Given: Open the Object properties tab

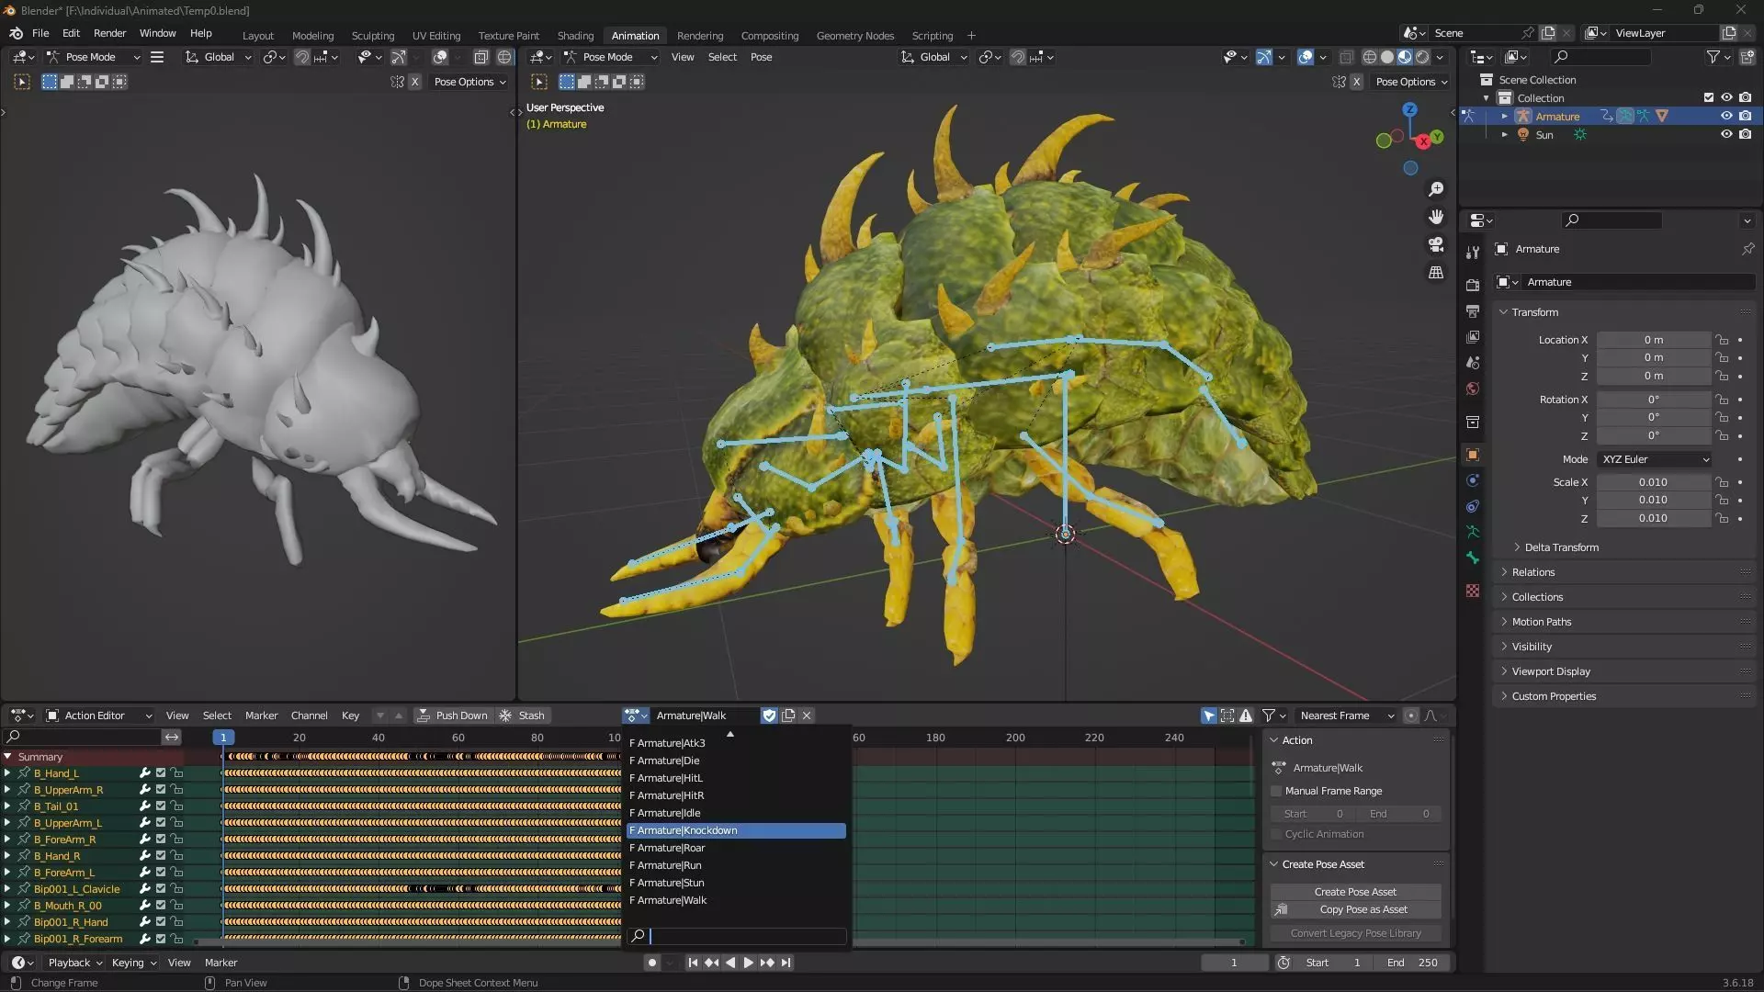Looking at the screenshot, I should pyautogui.click(x=1473, y=455).
